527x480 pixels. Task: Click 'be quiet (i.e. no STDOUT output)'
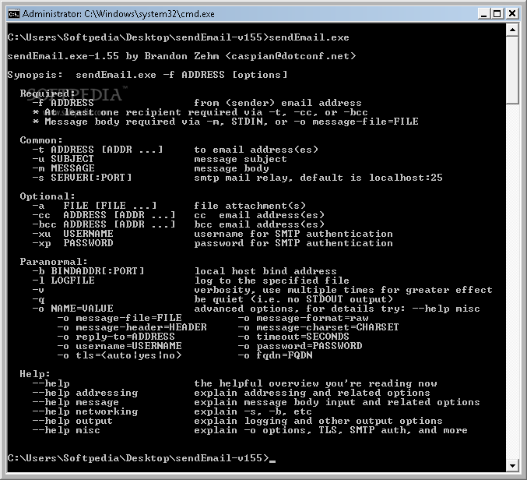click(293, 299)
